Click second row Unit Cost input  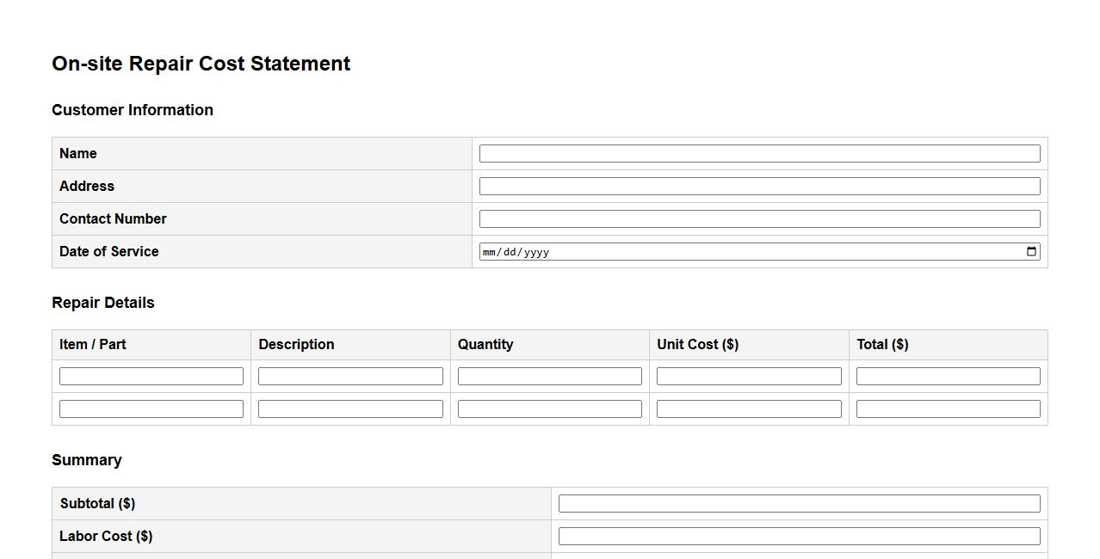[x=749, y=409]
